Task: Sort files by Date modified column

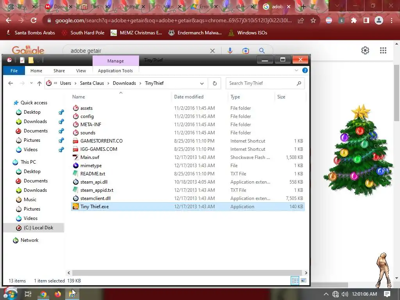Action: (x=189, y=97)
